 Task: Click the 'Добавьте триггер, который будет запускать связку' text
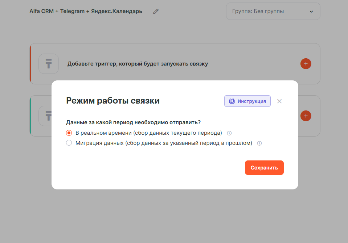[x=138, y=64]
